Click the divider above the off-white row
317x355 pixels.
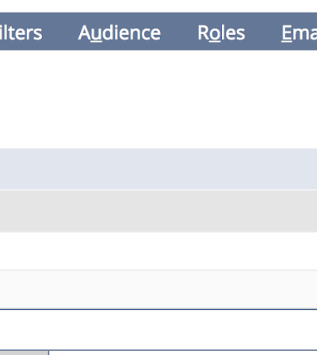click(x=158, y=270)
